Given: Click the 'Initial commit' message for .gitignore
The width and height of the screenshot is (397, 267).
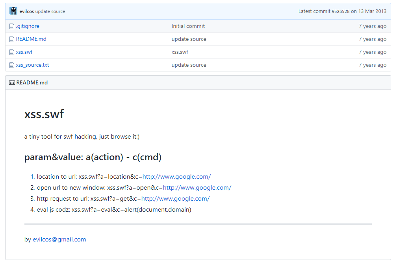Looking at the screenshot, I should pyautogui.click(x=188, y=26).
